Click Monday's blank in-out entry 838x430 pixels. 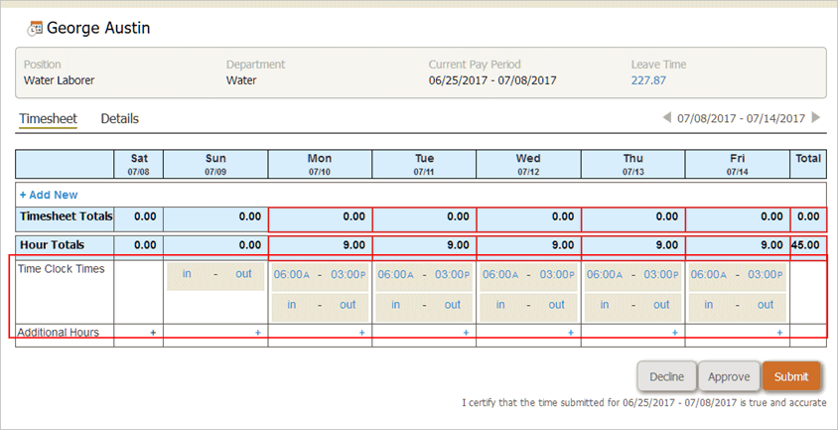(320, 307)
